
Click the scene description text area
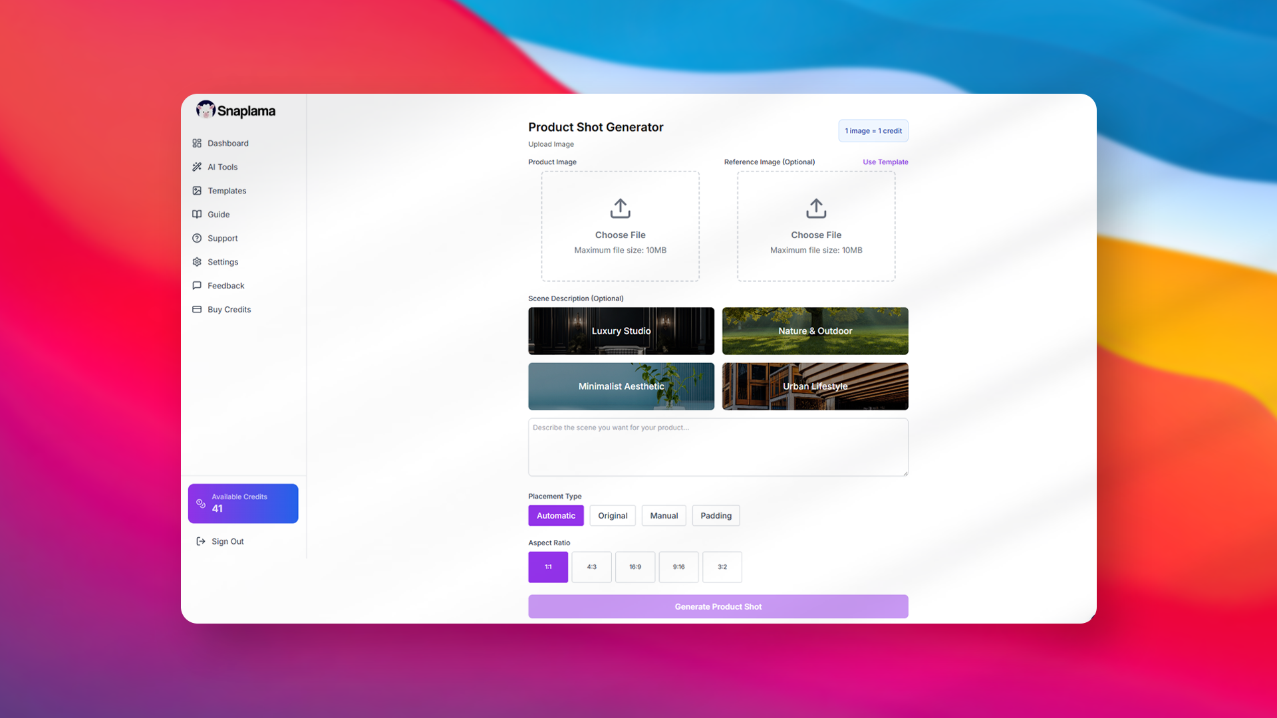[718, 447]
